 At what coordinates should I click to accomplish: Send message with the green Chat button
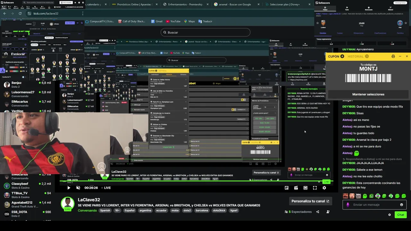coord(401,215)
